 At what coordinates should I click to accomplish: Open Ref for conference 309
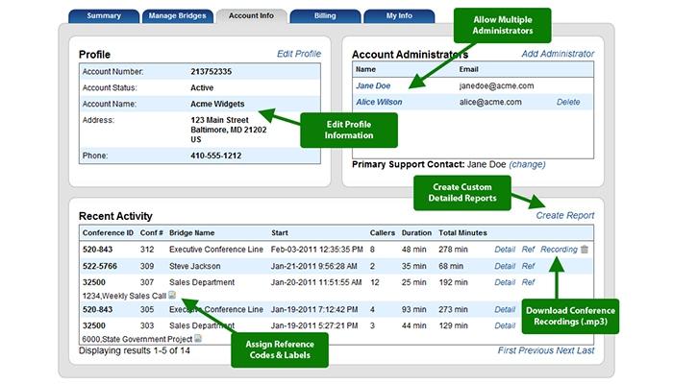coord(528,266)
